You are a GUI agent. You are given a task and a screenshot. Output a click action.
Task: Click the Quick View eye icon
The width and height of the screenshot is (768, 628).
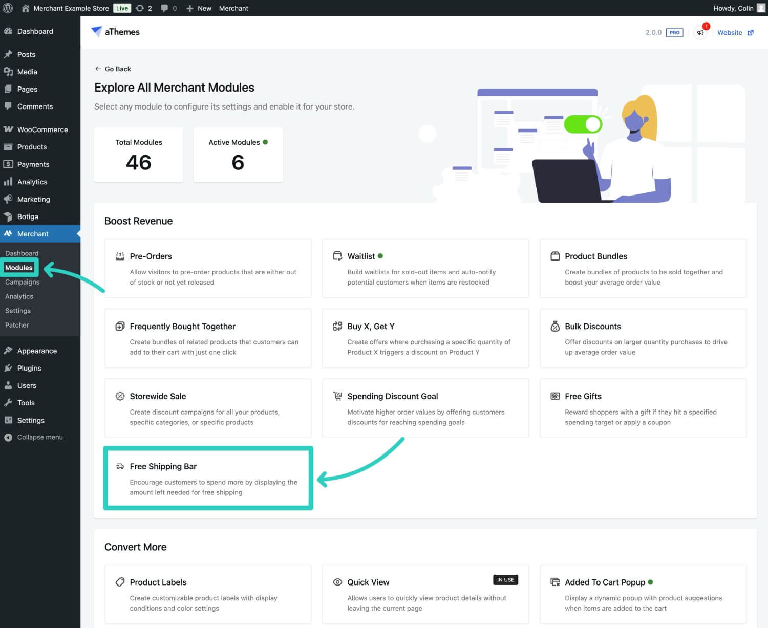pyautogui.click(x=337, y=582)
